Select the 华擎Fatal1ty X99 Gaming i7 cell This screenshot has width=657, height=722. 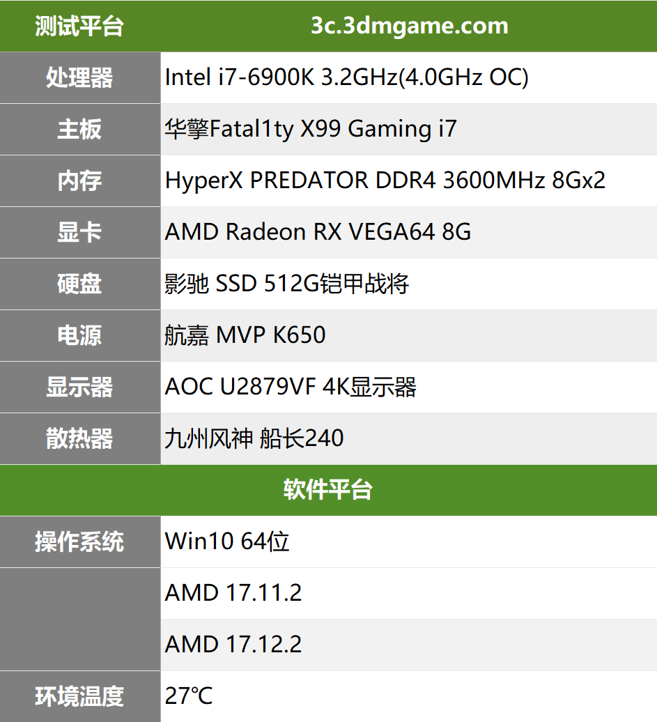pyautogui.click(x=409, y=129)
